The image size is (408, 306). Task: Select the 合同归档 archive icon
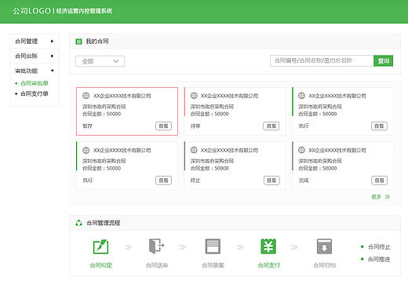click(x=324, y=246)
